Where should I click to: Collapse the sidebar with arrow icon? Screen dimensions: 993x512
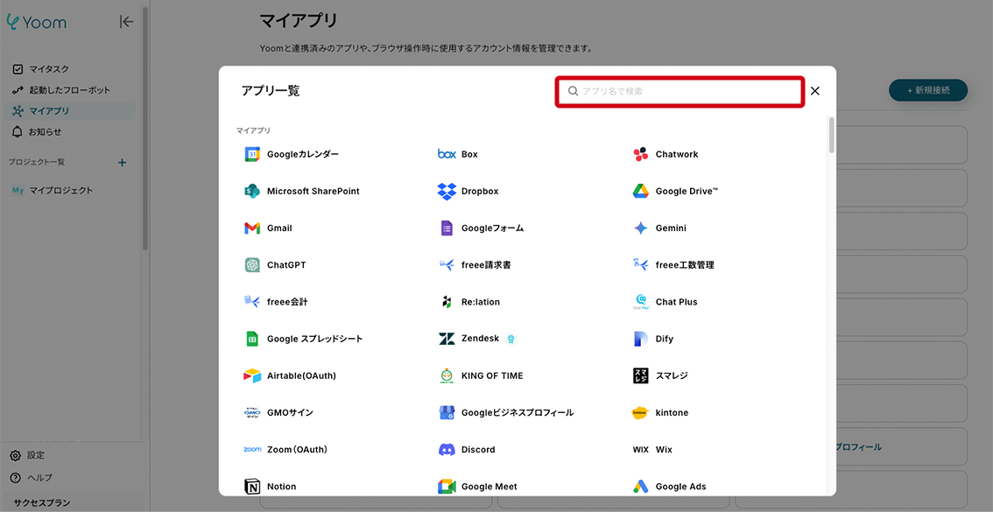coord(127,22)
